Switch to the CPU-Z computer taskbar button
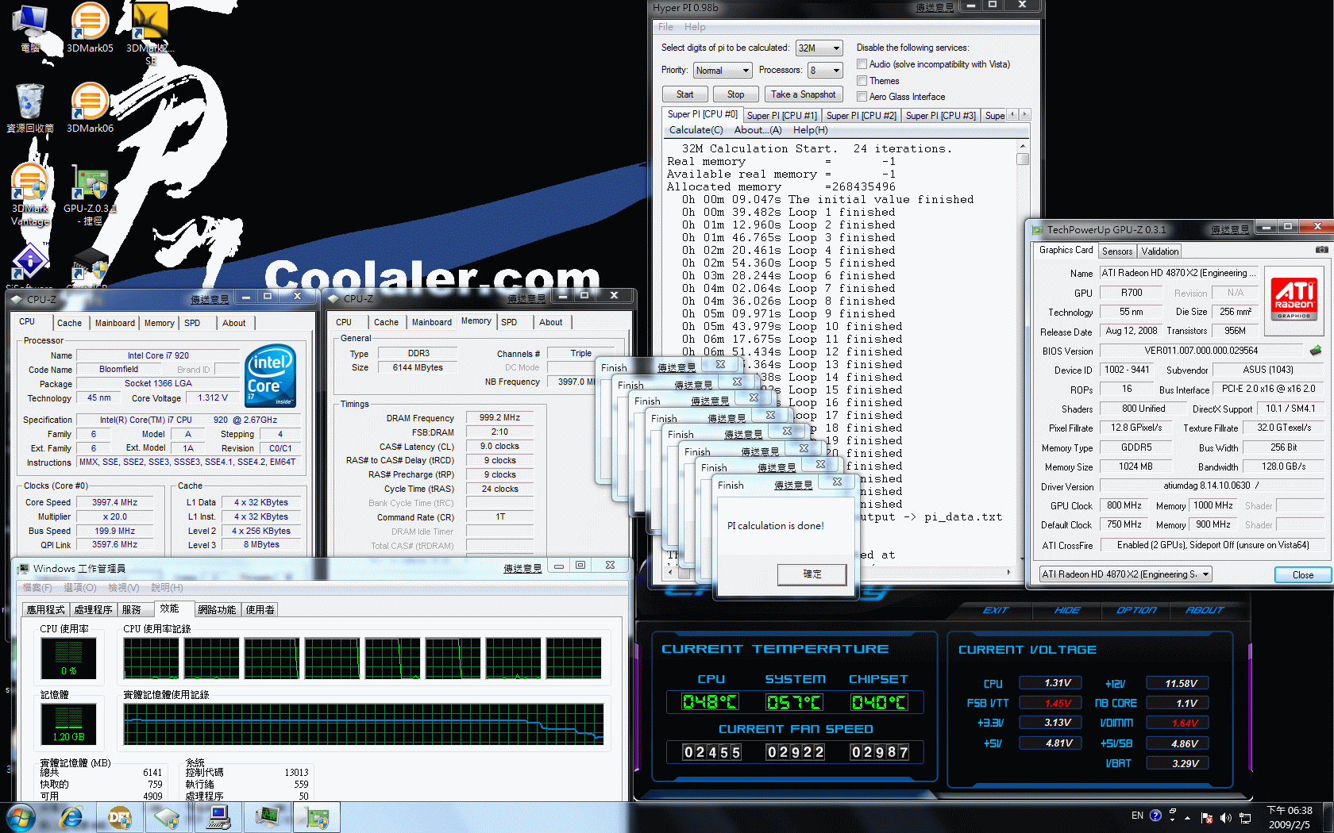 pos(218,817)
